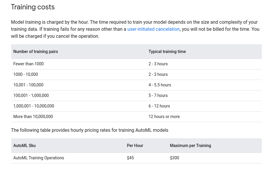Image resolution: width=272 pixels, height=176 pixels.
Task: Select the Typical training time header
Action: pyautogui.click(x=167, y=52)
